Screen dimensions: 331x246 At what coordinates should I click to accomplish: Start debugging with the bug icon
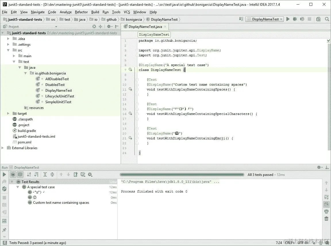295,19
